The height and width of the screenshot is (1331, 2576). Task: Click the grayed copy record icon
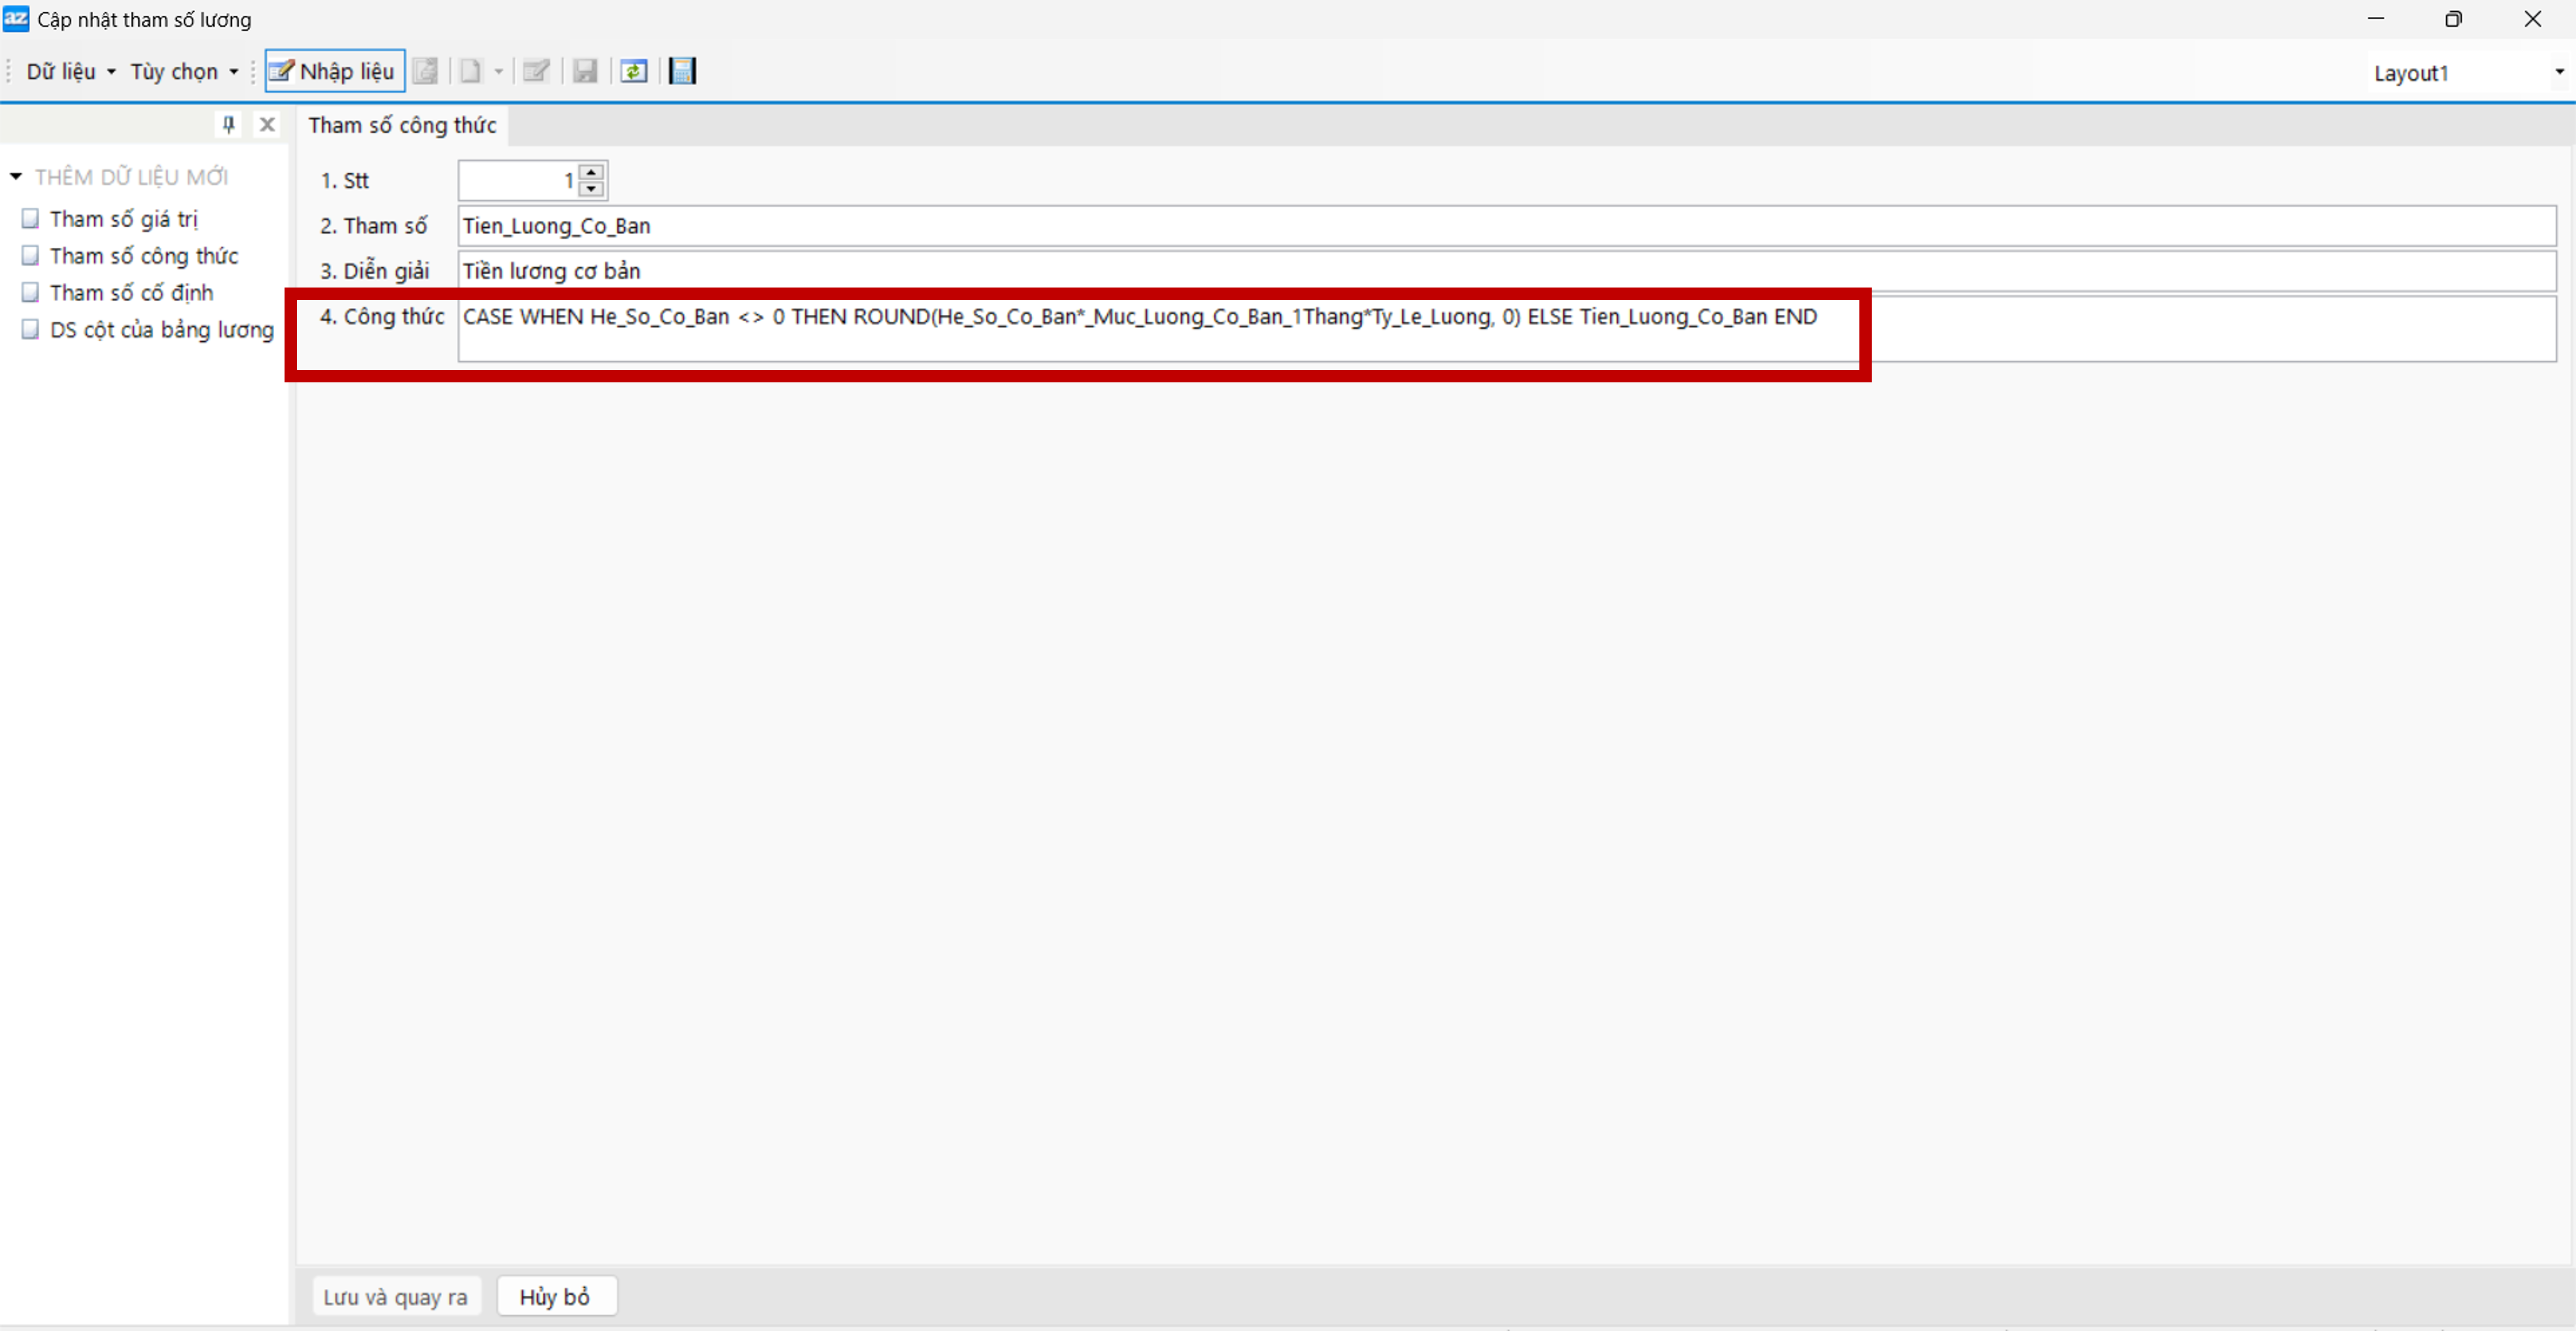(x=425, y=71)
